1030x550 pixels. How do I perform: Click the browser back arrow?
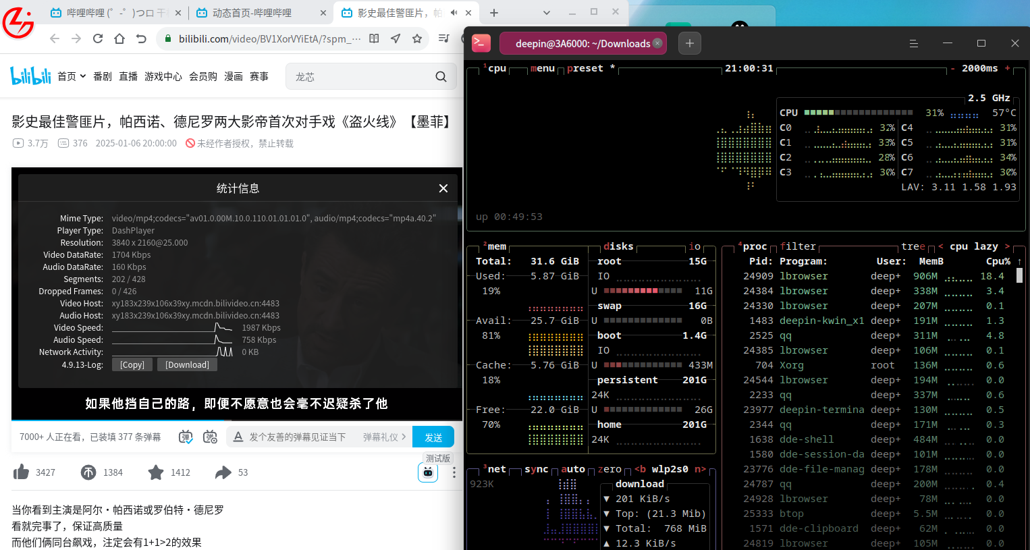(55, 38)
